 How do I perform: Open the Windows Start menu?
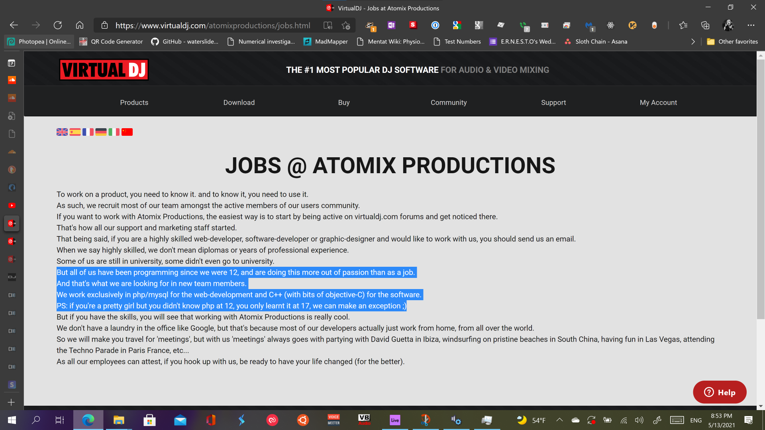tap(12, 420)
